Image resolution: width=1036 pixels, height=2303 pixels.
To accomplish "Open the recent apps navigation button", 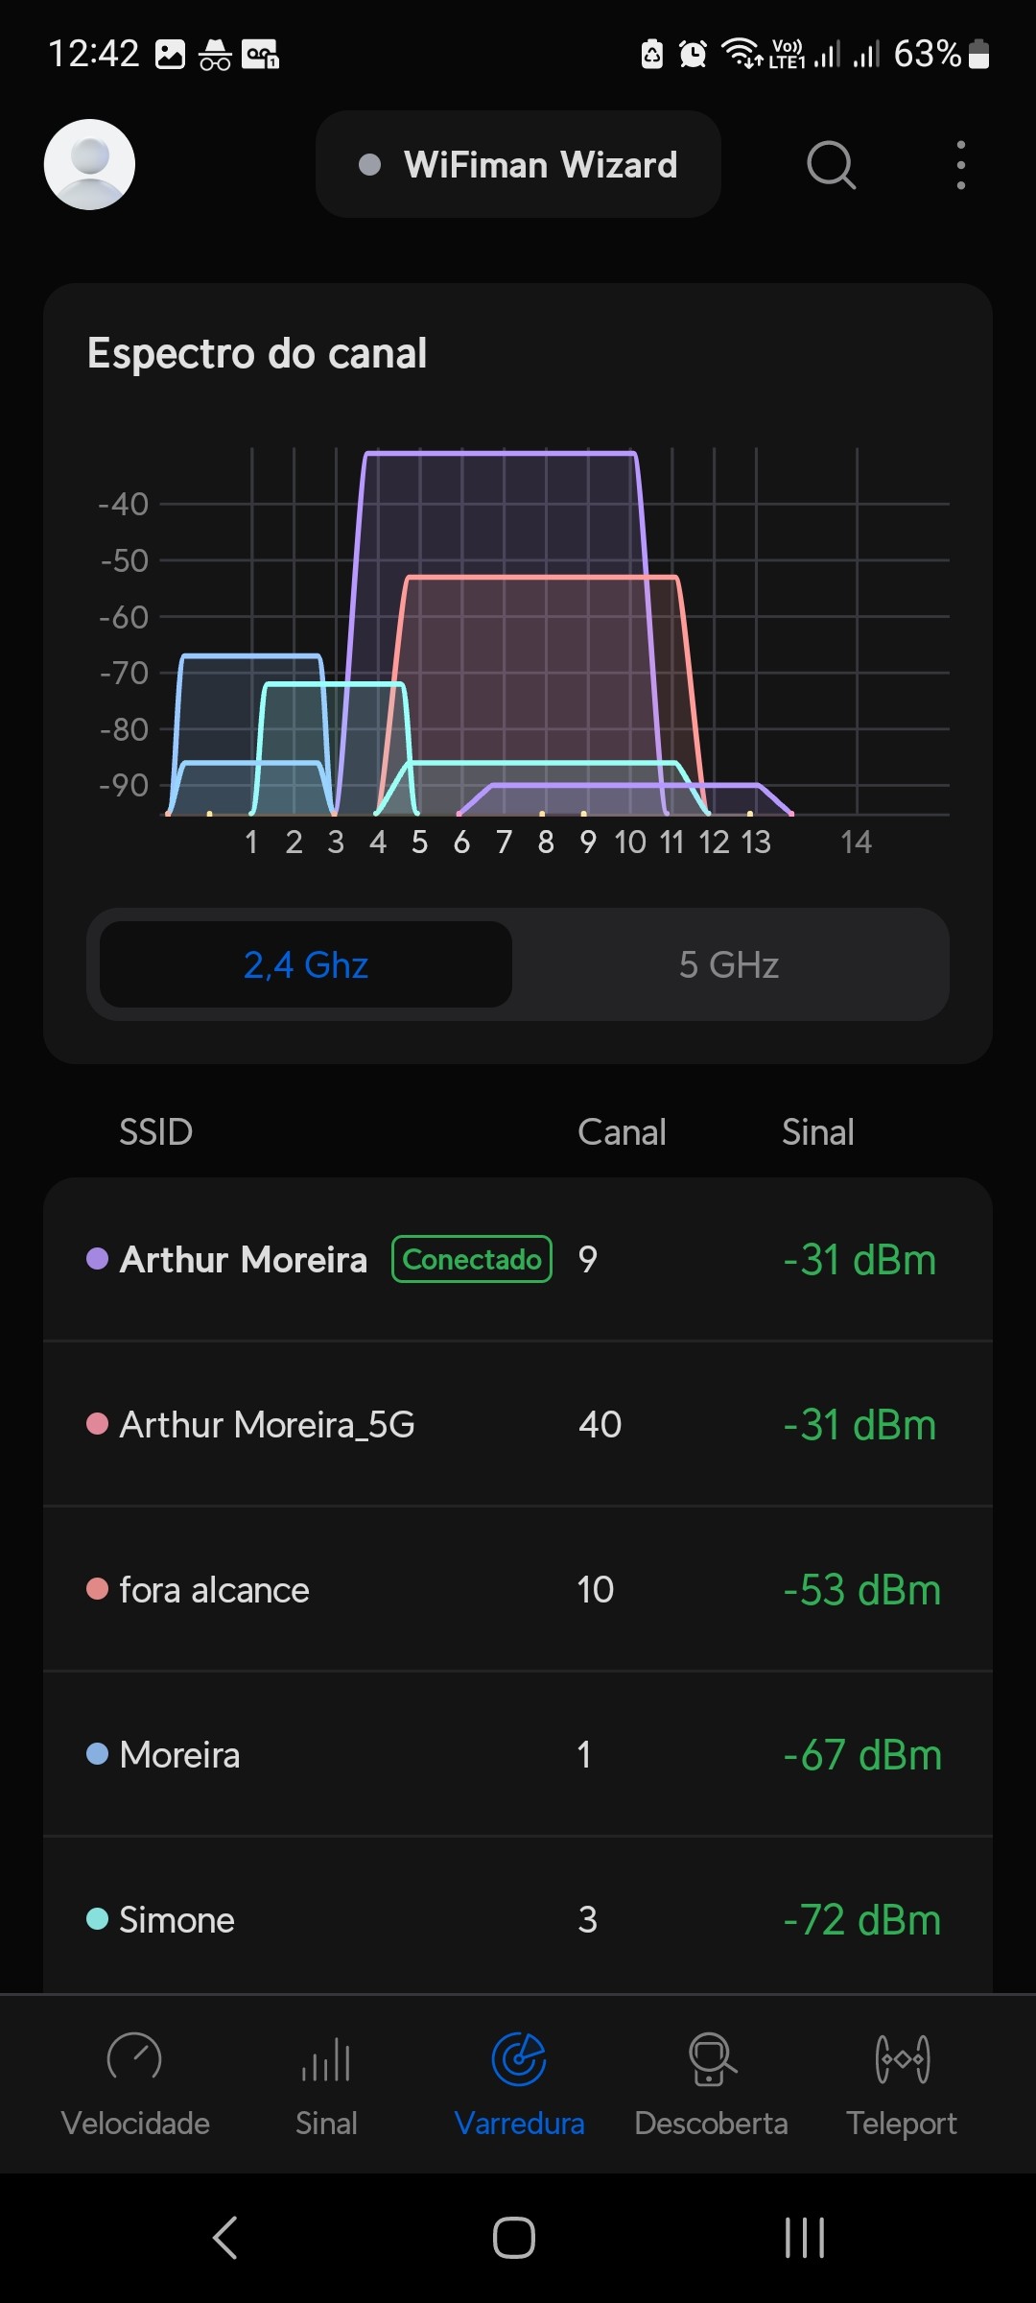I will (804, 2238).
